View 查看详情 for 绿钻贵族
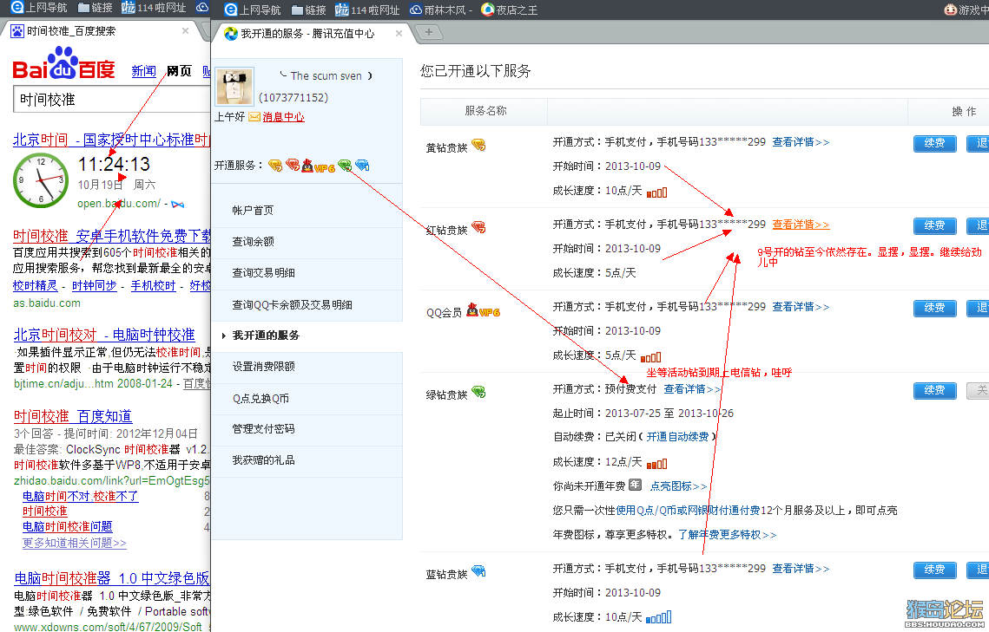The width and height of the screenshot is (989, 632). 692,389
